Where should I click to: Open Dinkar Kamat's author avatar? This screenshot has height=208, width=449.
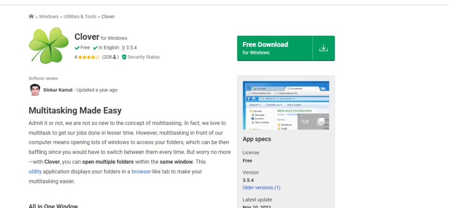pos(35,90)
